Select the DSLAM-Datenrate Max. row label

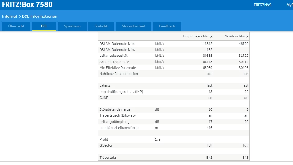[117, 44]
